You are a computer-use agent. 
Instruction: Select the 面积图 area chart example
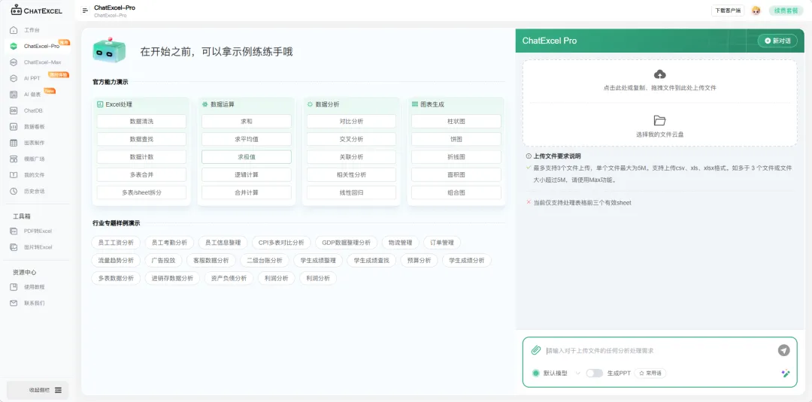point(456,175)
